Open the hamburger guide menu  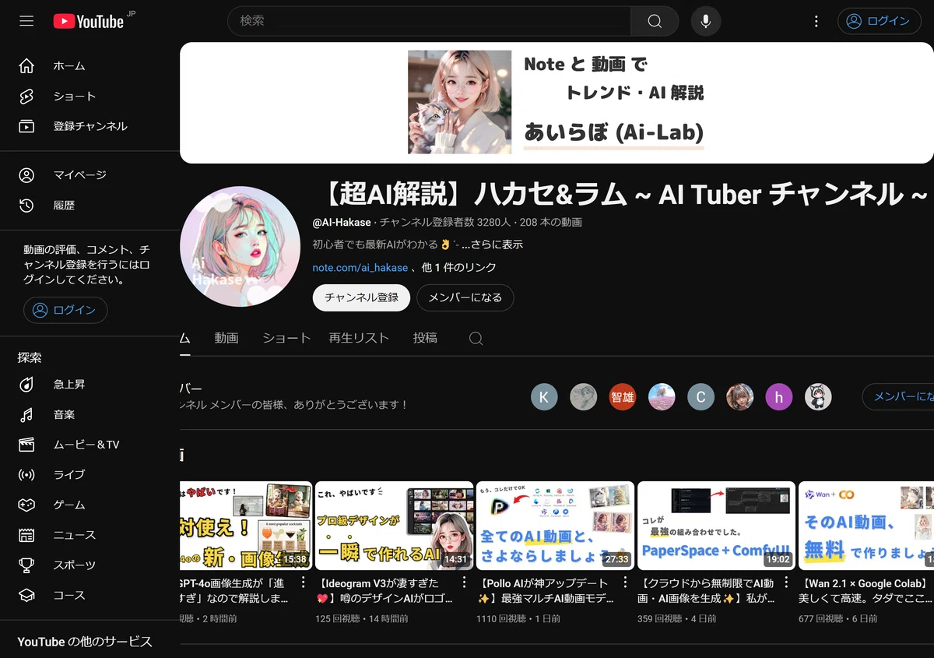[26, 21]
